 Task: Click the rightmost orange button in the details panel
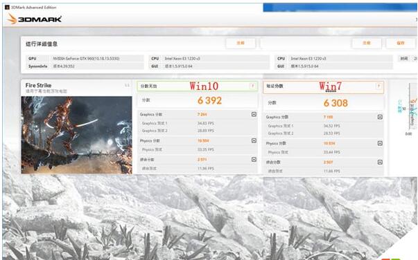point(401,43)
